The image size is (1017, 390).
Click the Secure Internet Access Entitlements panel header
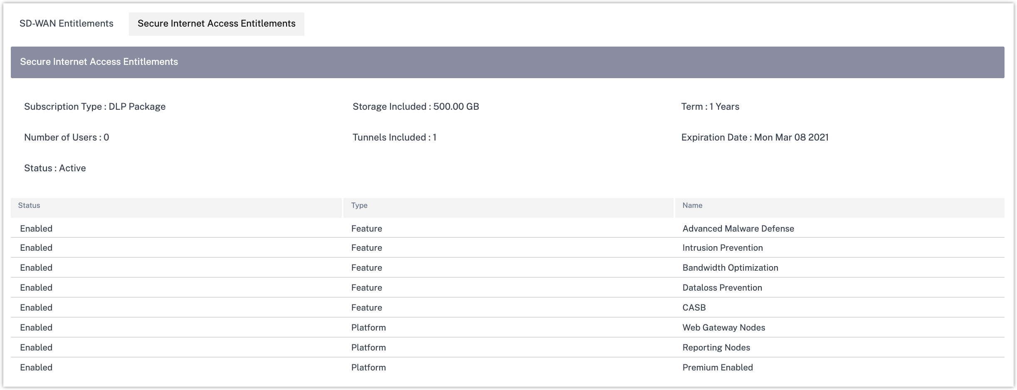point(508,62)
